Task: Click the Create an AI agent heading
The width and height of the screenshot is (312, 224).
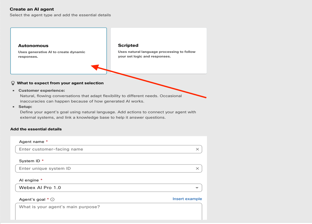Action: coord(32,9)
